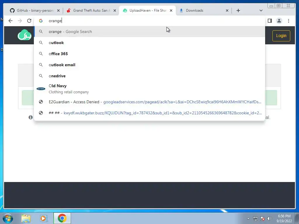
Task: Open a new tab with the plus icon
Action: pyautogui.click(x=238, y=10)
